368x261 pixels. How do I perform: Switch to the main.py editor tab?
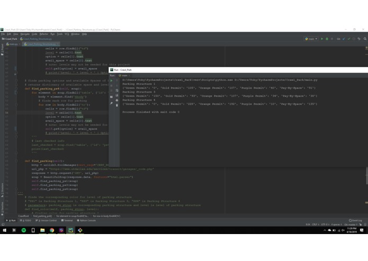pyautogui.click(x=12, y=44)
